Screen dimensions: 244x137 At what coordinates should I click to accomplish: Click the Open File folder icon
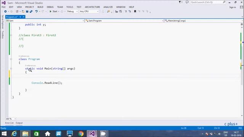pyautogui.click(x=23, y=11)
